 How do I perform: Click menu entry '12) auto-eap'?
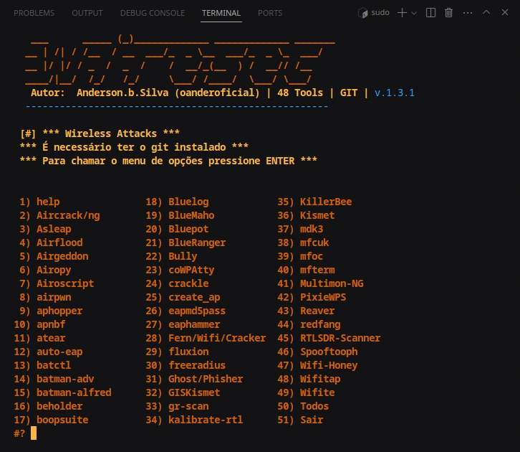pyautogui.click(x=48, y=352)
